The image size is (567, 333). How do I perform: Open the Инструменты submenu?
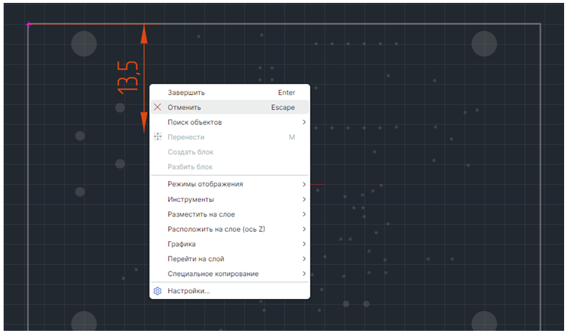(230, 199)
